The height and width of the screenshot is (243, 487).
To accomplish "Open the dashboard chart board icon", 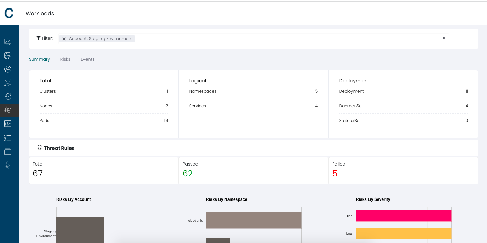I will point(8,42).
